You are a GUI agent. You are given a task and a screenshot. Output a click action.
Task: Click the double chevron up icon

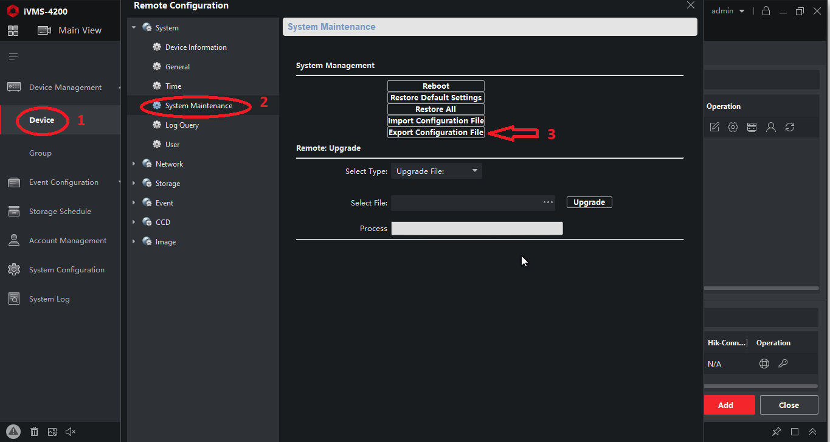click(x=812, y=432)
